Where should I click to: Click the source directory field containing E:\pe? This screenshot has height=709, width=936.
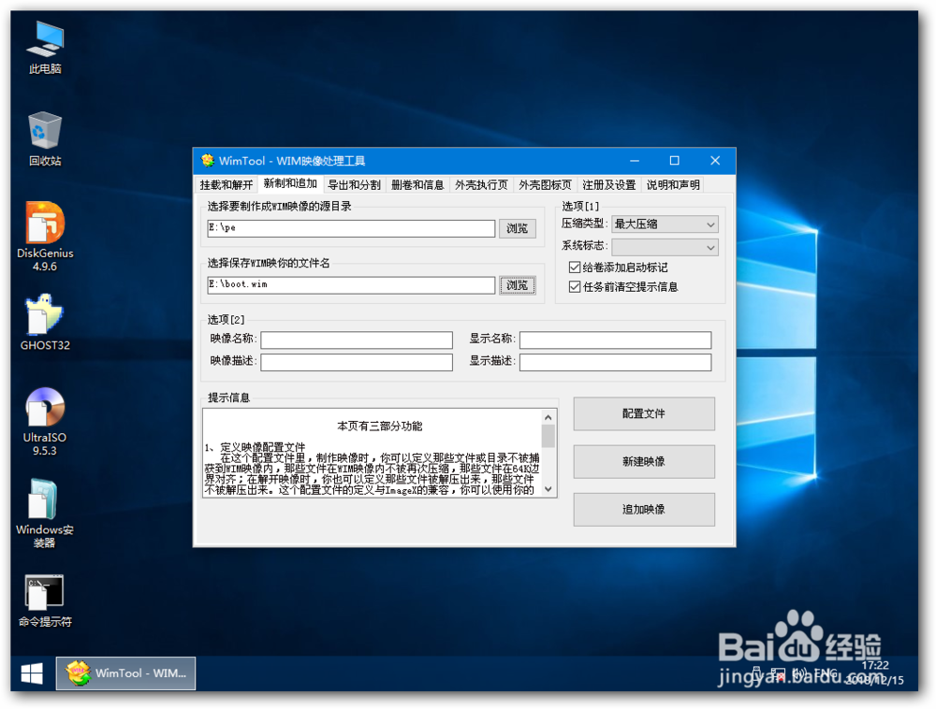click(351, 228)
